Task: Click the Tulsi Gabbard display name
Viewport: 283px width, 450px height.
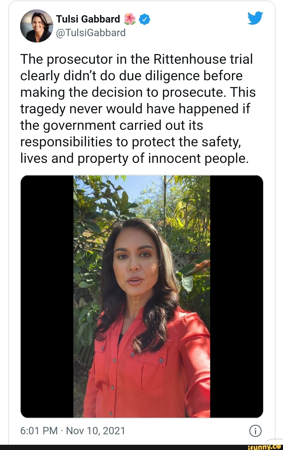Action: [x=88, y=19]
